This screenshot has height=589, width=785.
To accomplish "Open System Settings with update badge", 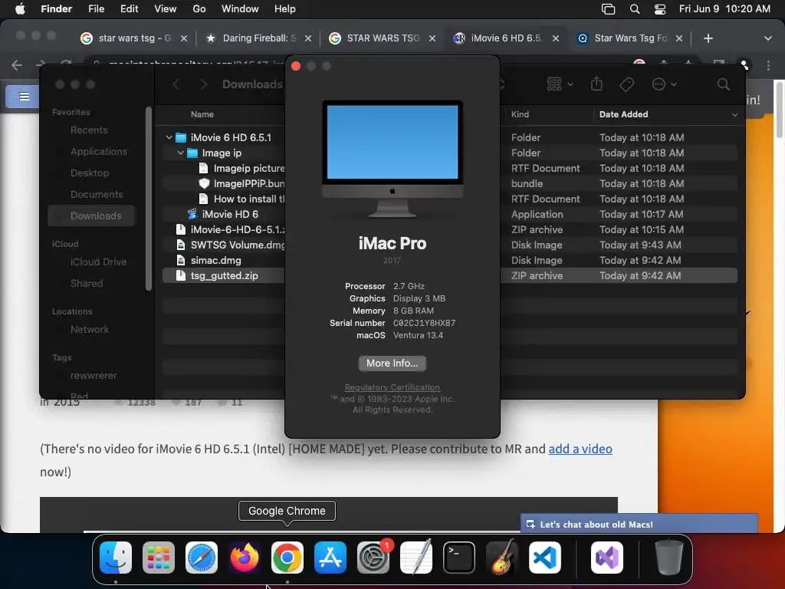I will 373,558.
